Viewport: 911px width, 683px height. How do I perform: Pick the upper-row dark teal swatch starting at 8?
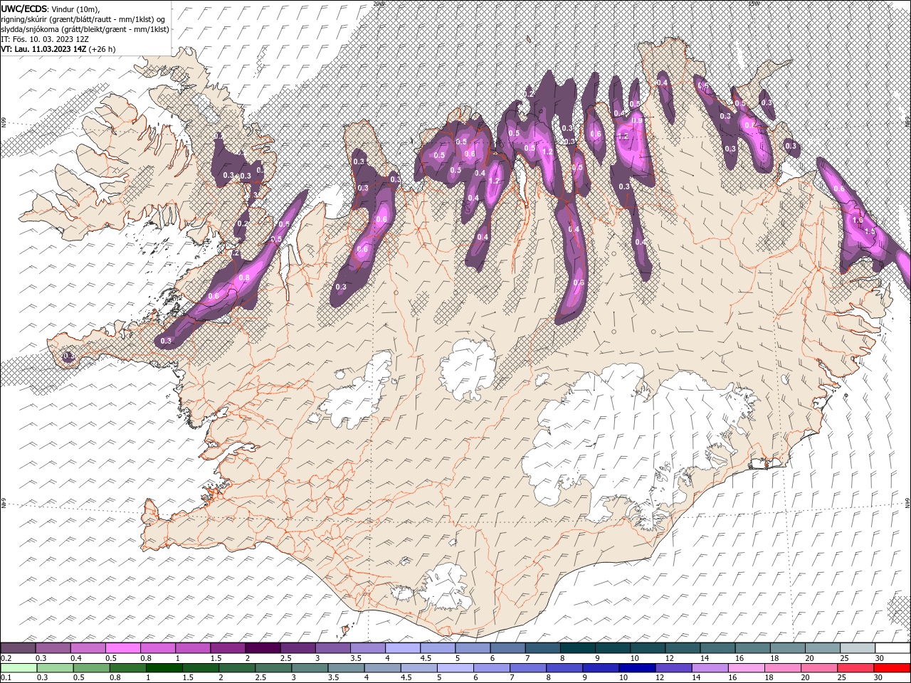pos(577,648)
